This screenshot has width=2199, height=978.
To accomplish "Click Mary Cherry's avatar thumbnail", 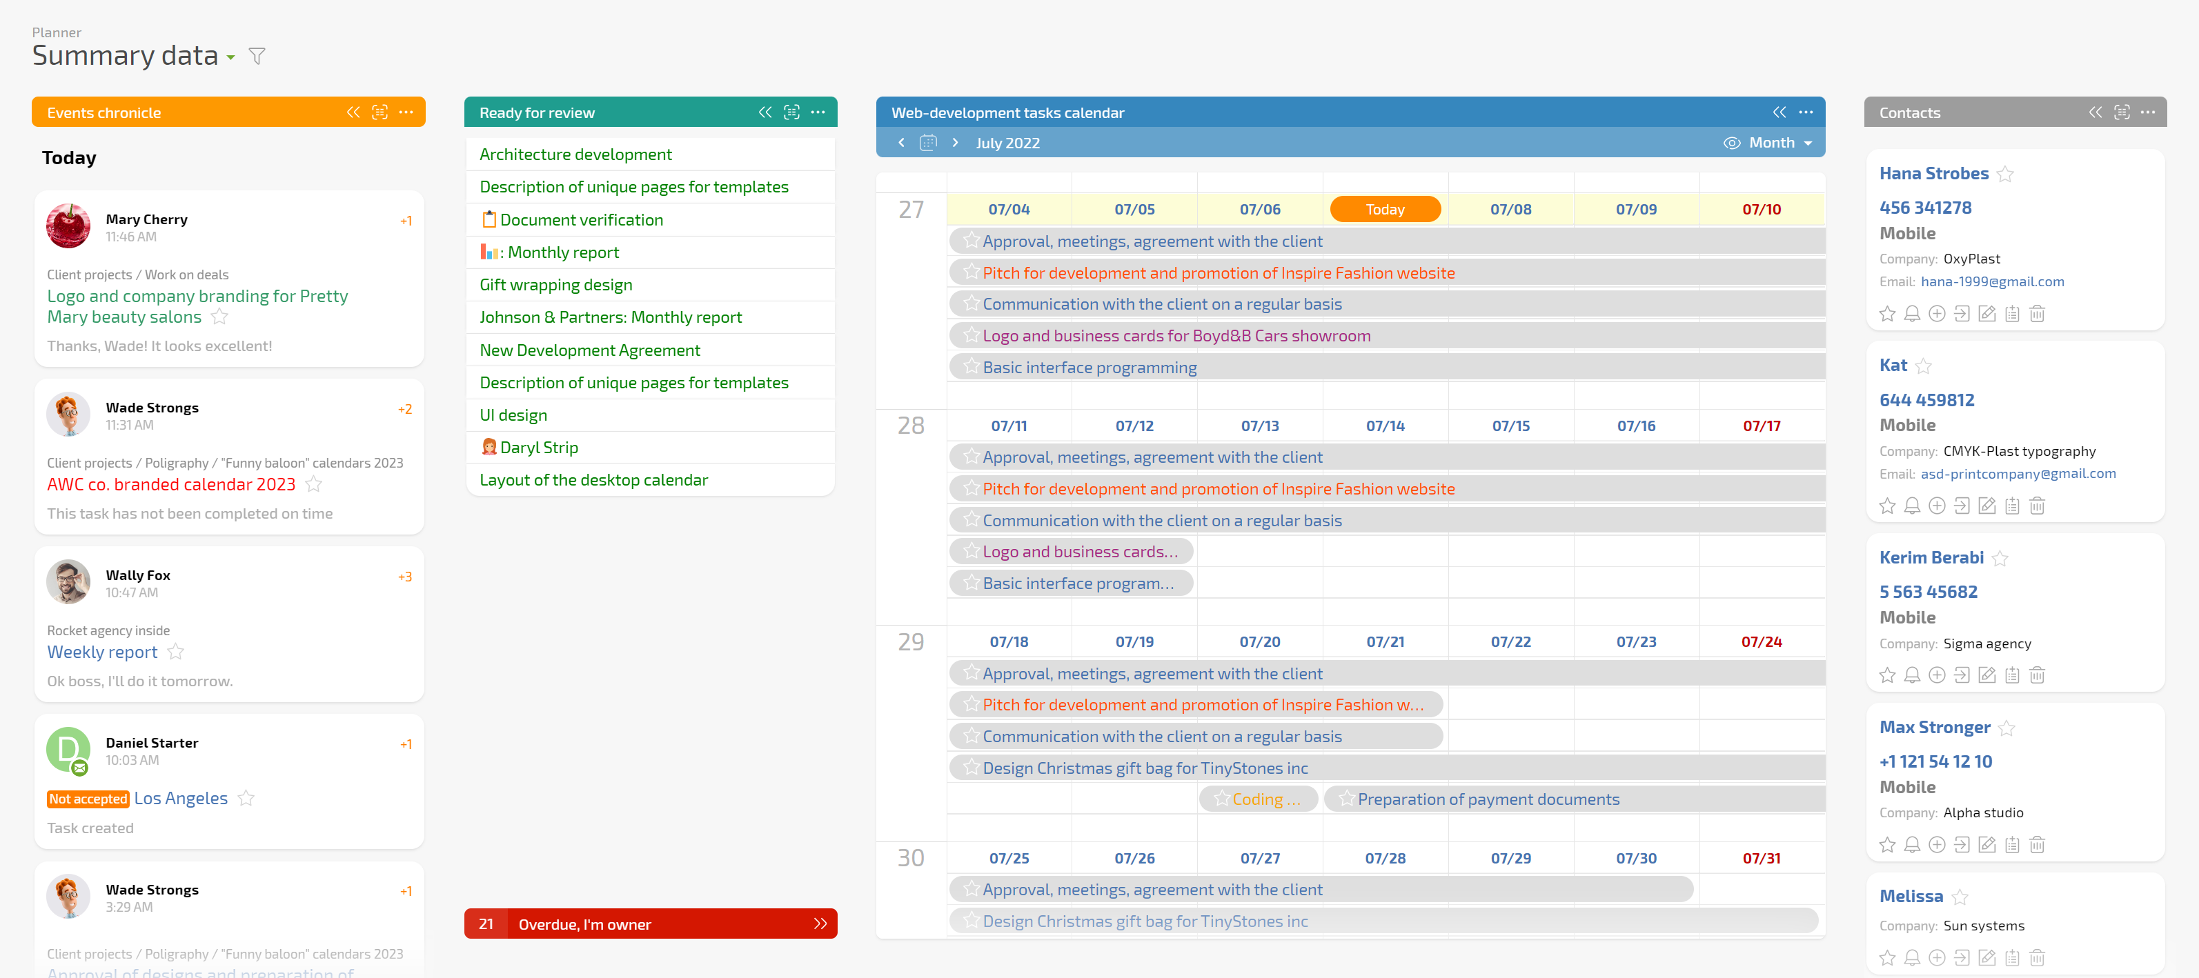I will (x=68, y=226).
